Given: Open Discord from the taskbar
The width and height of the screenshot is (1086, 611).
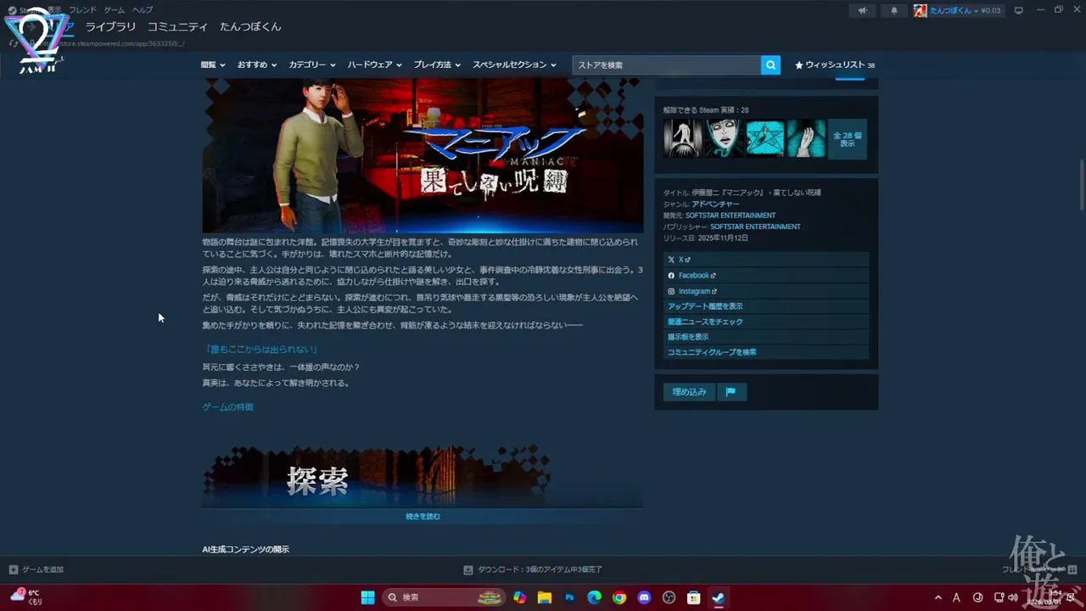Looking at the screenshot, I should point(644,597).
